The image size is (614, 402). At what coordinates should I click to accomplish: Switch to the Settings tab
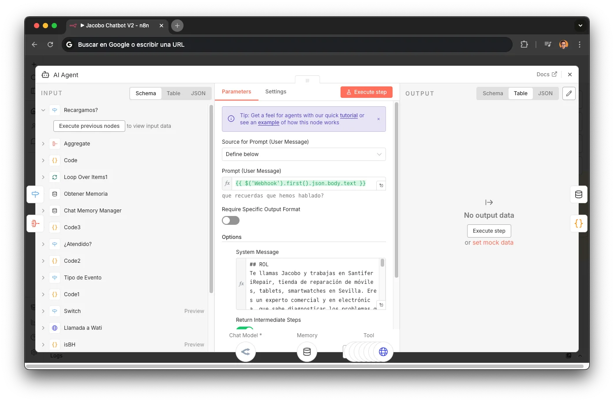[x=276, y=92]
